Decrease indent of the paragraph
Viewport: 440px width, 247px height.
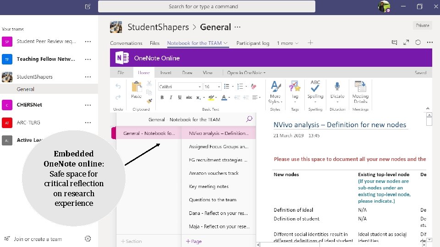click(x=237, y=97)
